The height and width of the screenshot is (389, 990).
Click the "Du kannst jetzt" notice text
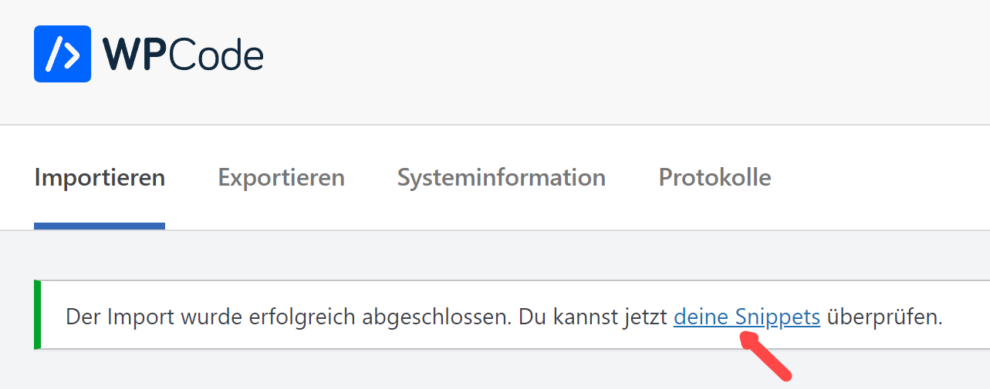tap(592, 317)
